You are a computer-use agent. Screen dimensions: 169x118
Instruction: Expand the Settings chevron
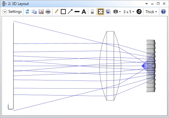pos(5,12)
